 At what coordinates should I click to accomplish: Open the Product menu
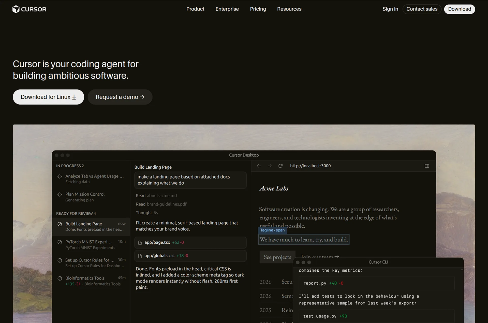195,9
